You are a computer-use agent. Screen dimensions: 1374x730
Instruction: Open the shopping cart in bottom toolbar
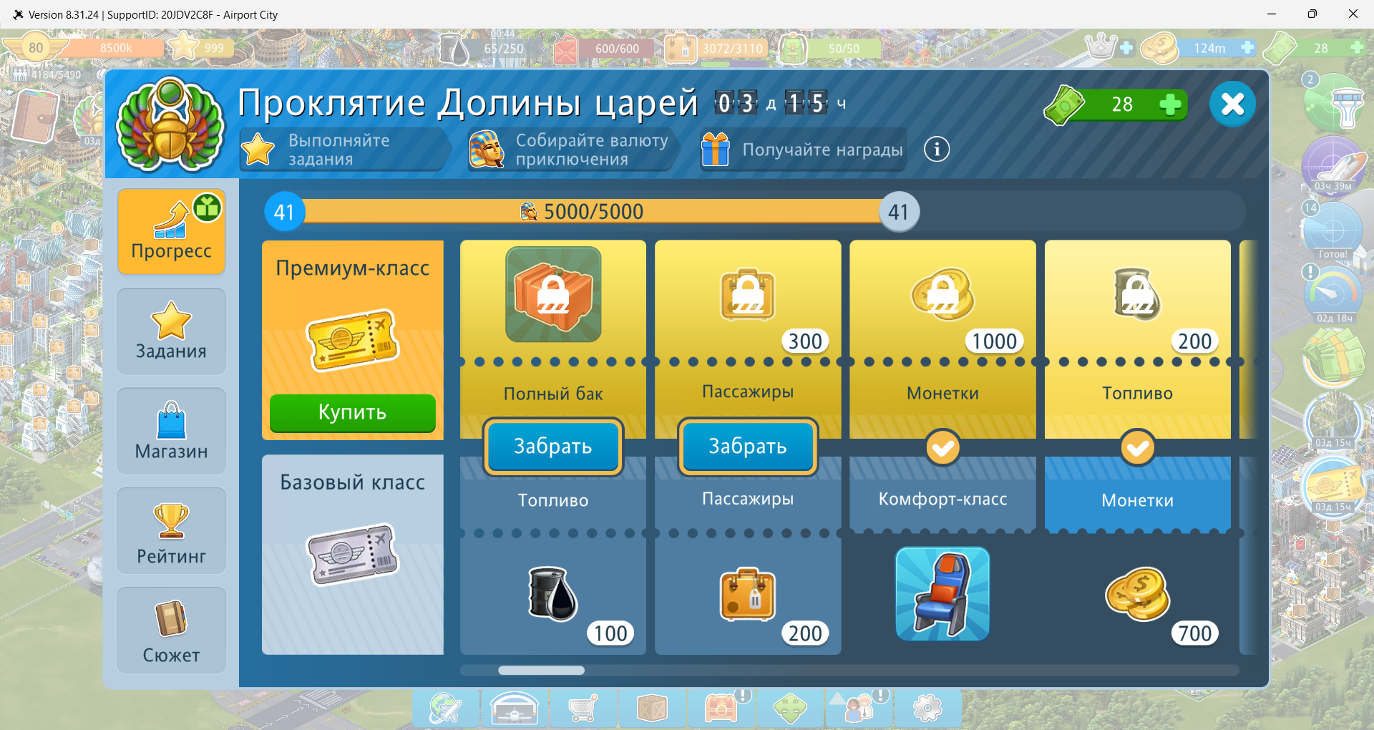coord(583,709)
